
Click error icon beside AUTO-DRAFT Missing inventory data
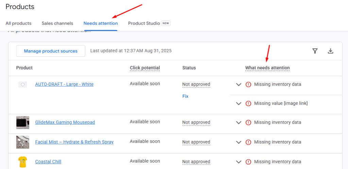[248, 84]
